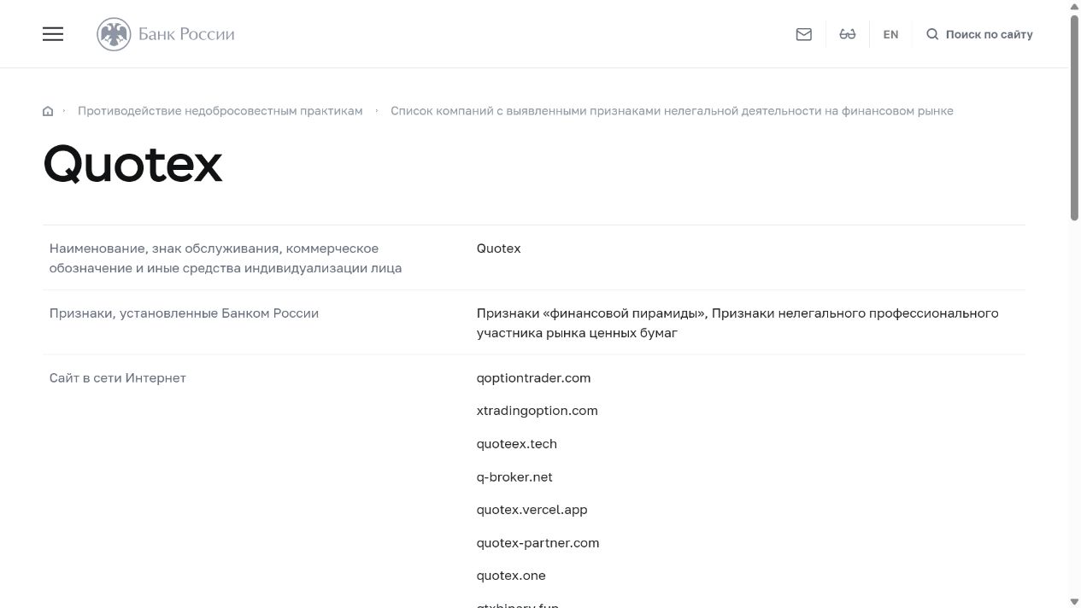Open the hamburger main menu
Viewport: 1081px width, 608px height.
(x=53, y=34)
